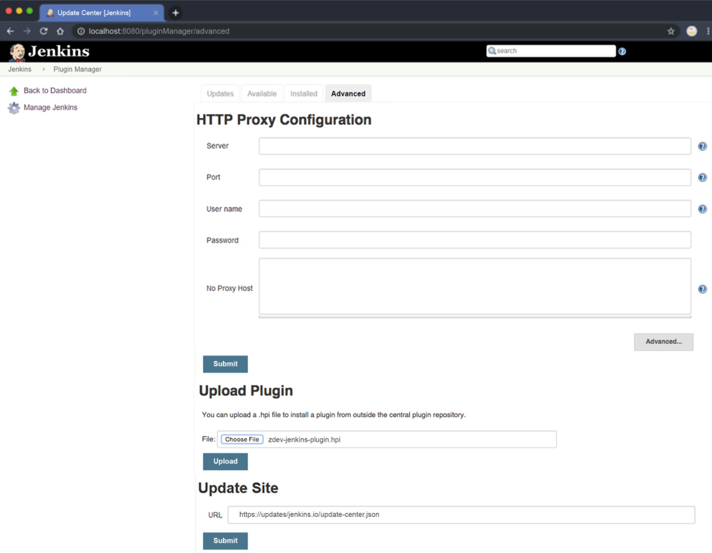Switch to the Updates tab
Image resolution: width=712 pixels, height=553 pixels.
pos(220,94)
